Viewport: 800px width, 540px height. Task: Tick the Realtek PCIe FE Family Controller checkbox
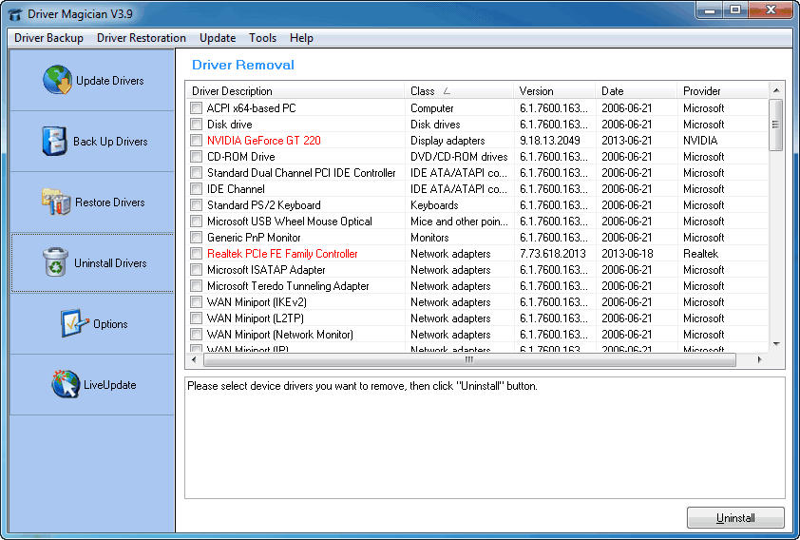(x=196, y=254)
